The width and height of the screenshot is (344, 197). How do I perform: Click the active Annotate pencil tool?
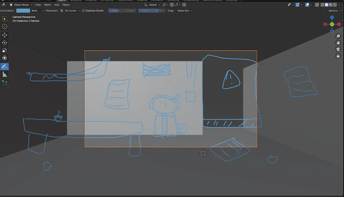tap(4, 67)
